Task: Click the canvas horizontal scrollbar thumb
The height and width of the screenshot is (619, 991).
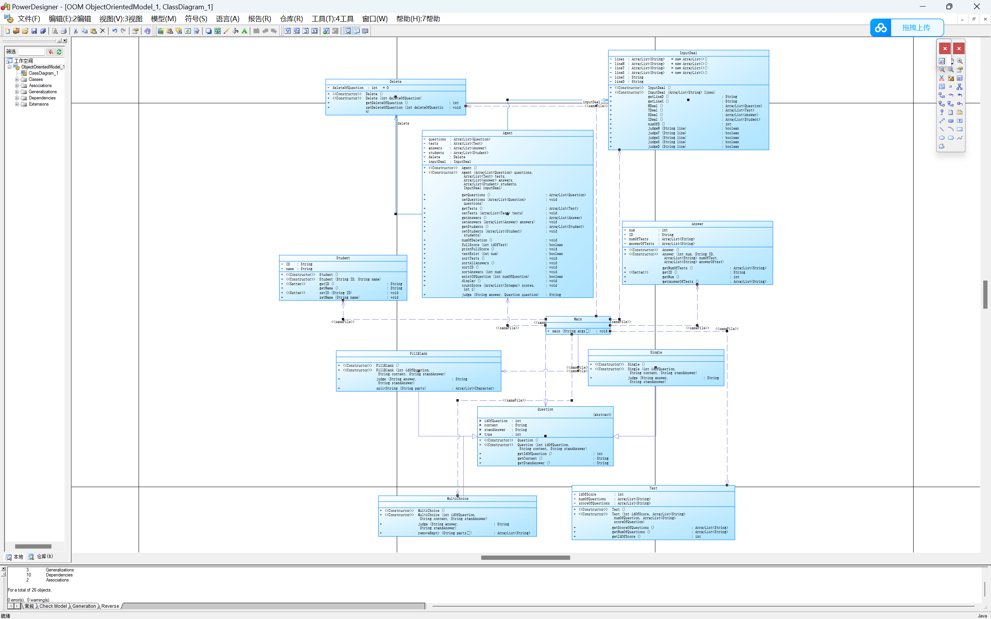Action: click(525, 557)
